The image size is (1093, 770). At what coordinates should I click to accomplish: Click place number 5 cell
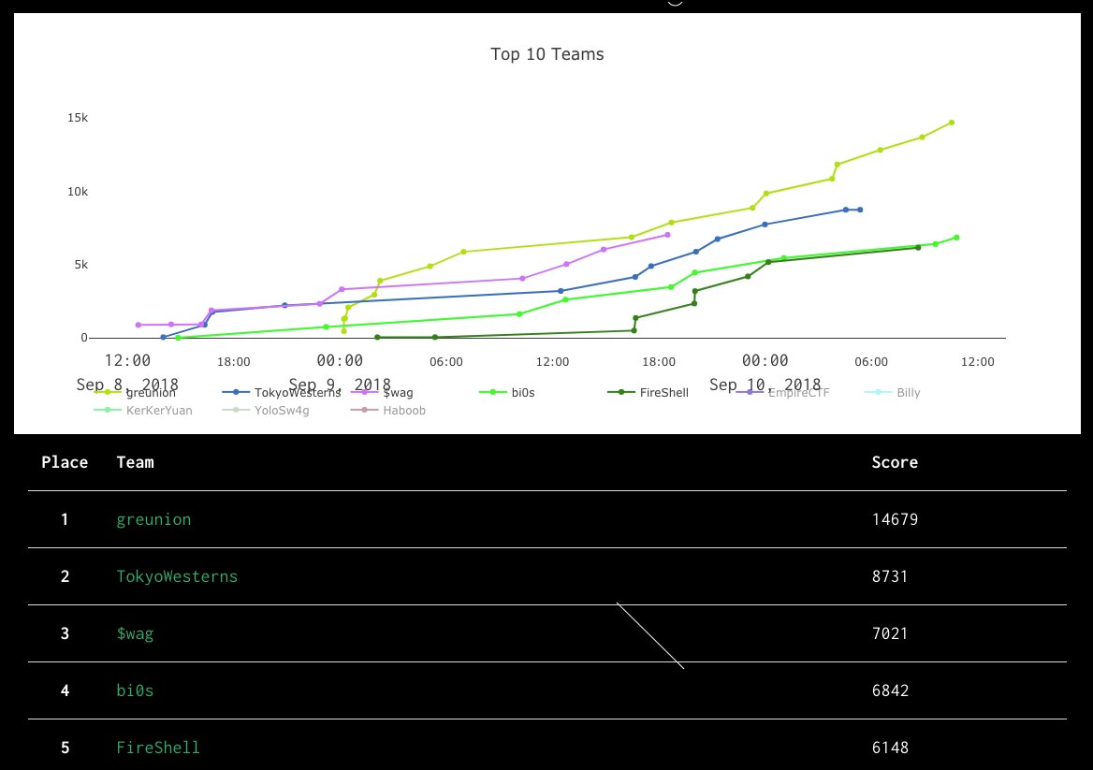65,748
